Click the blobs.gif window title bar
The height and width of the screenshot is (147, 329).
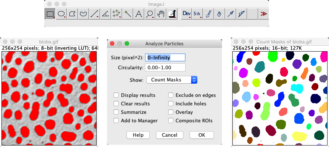pos(49,42)
